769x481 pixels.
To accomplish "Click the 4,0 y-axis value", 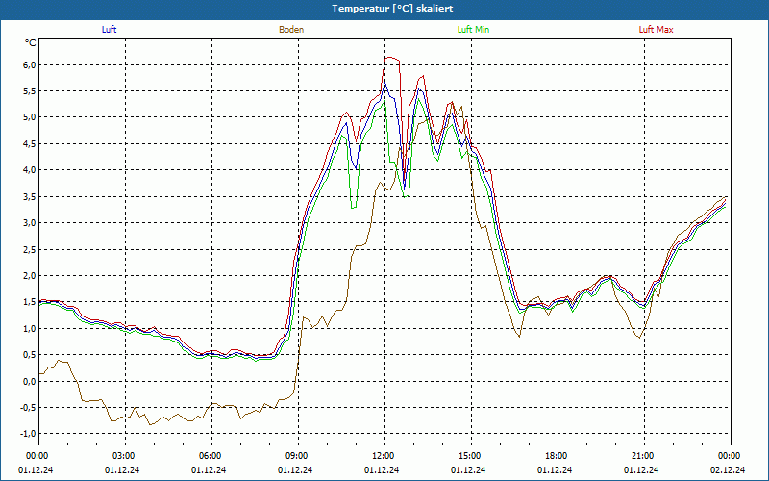I will (30, 170).
